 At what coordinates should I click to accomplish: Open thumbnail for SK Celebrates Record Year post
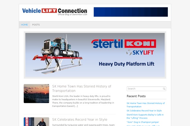(x=36, y=122)
